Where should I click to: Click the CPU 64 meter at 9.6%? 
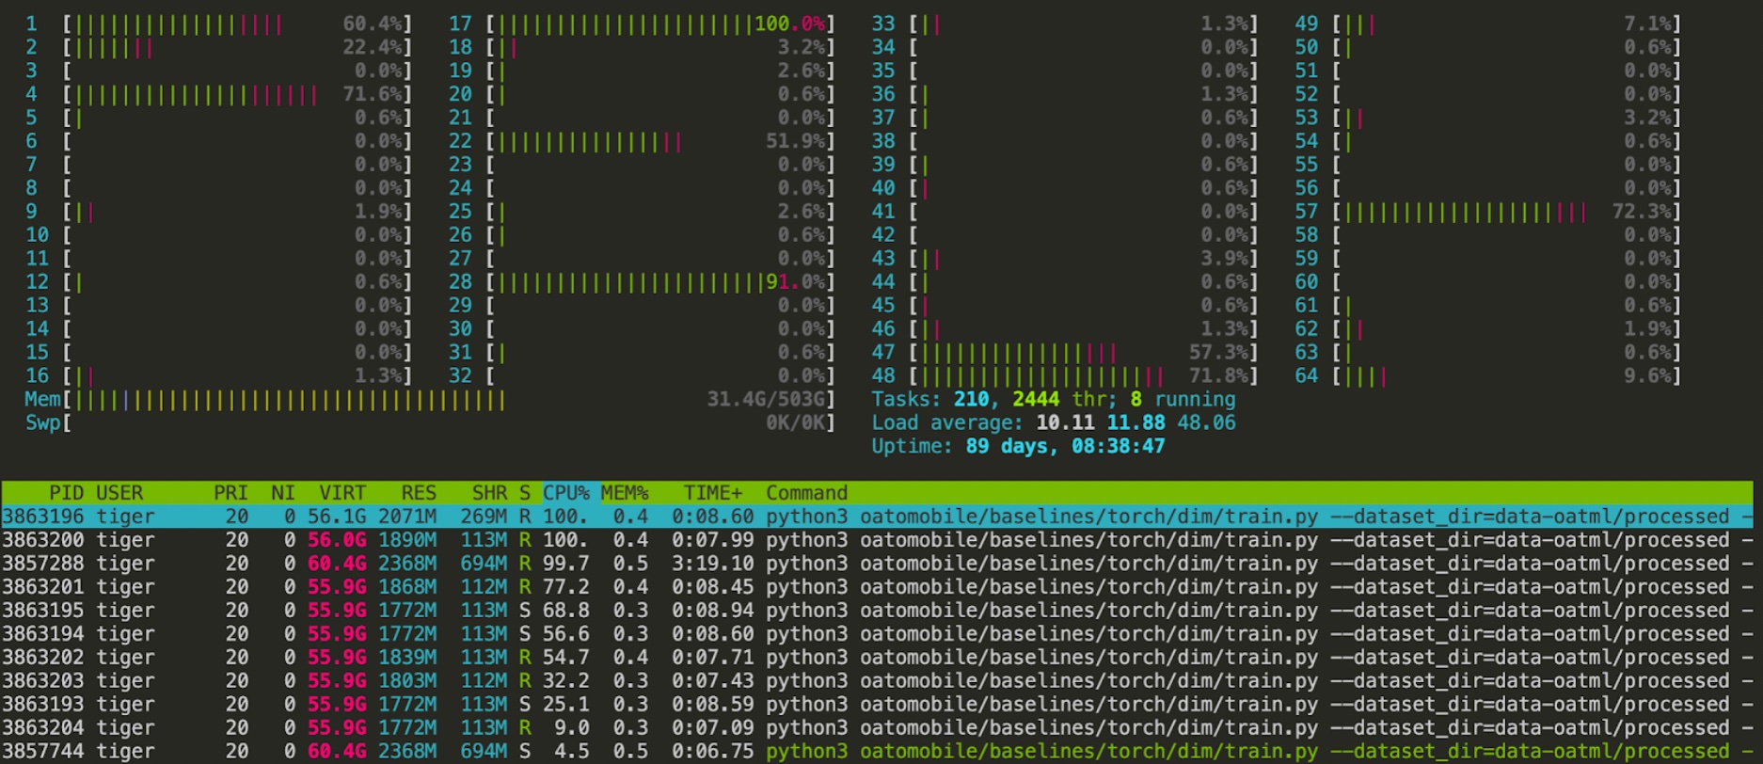click(x=1488, y=376)
